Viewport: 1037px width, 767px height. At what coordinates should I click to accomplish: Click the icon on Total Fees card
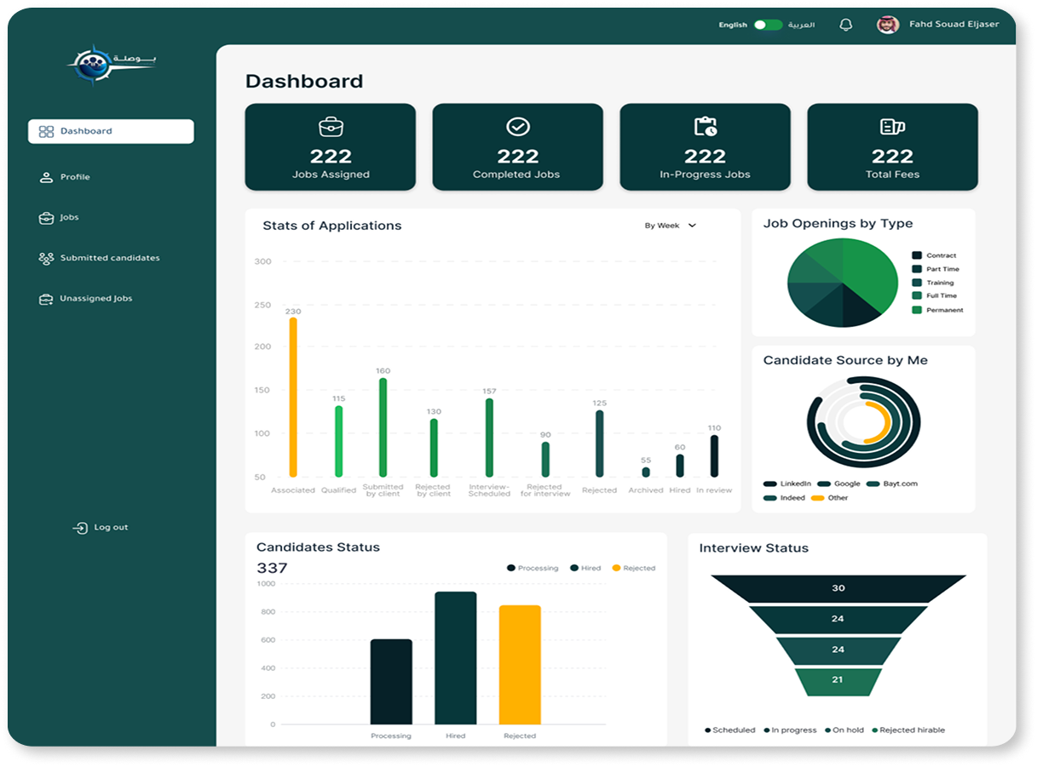click(x=892, y=127)
